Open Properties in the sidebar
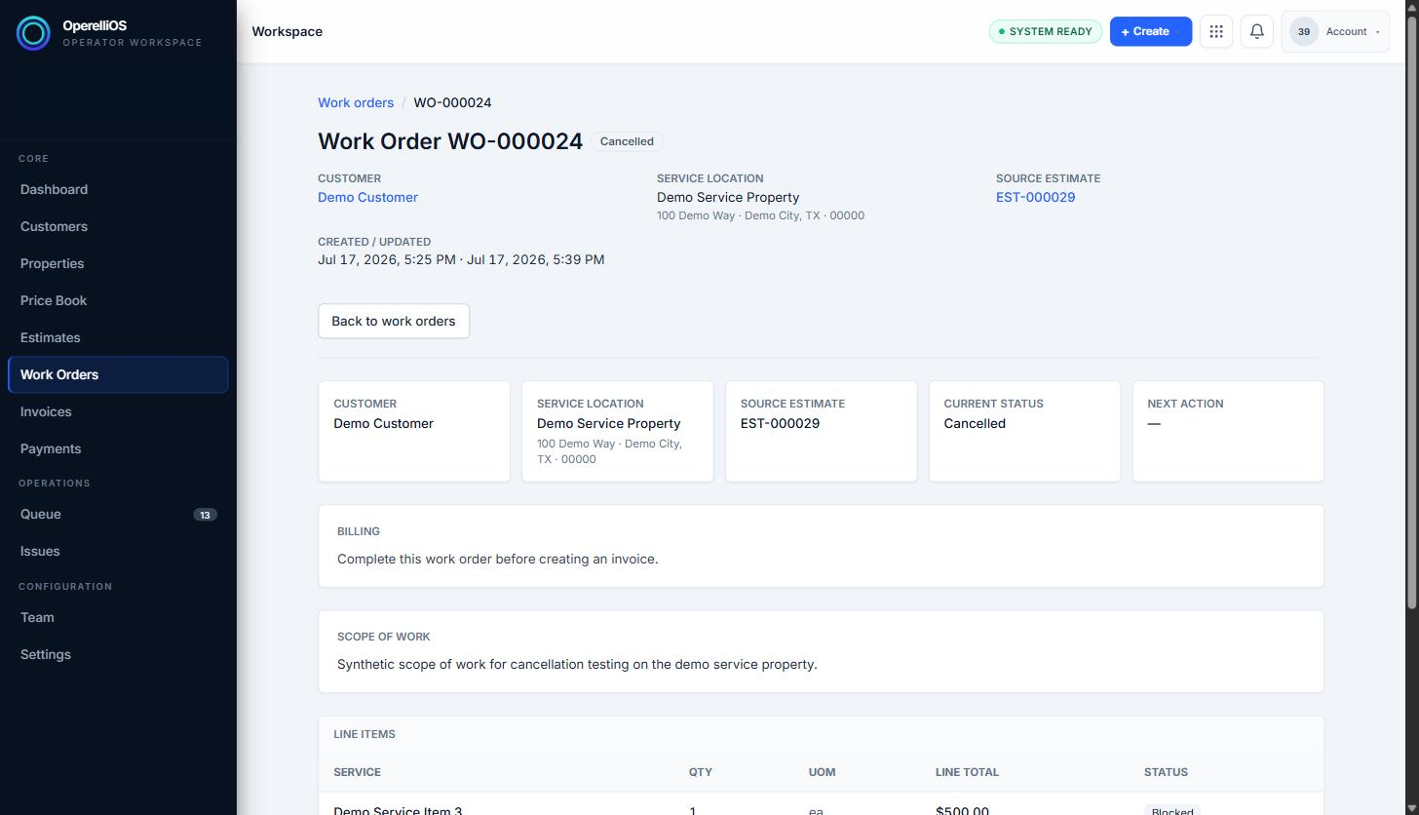The width and height of the screenshot is (1419, 815). (118, 263)
